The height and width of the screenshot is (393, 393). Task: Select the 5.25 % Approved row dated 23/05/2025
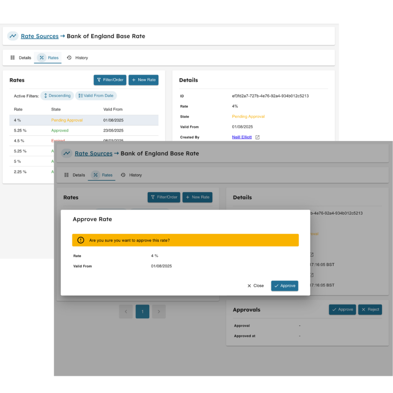pyautogui.click(x=84, y=130)
